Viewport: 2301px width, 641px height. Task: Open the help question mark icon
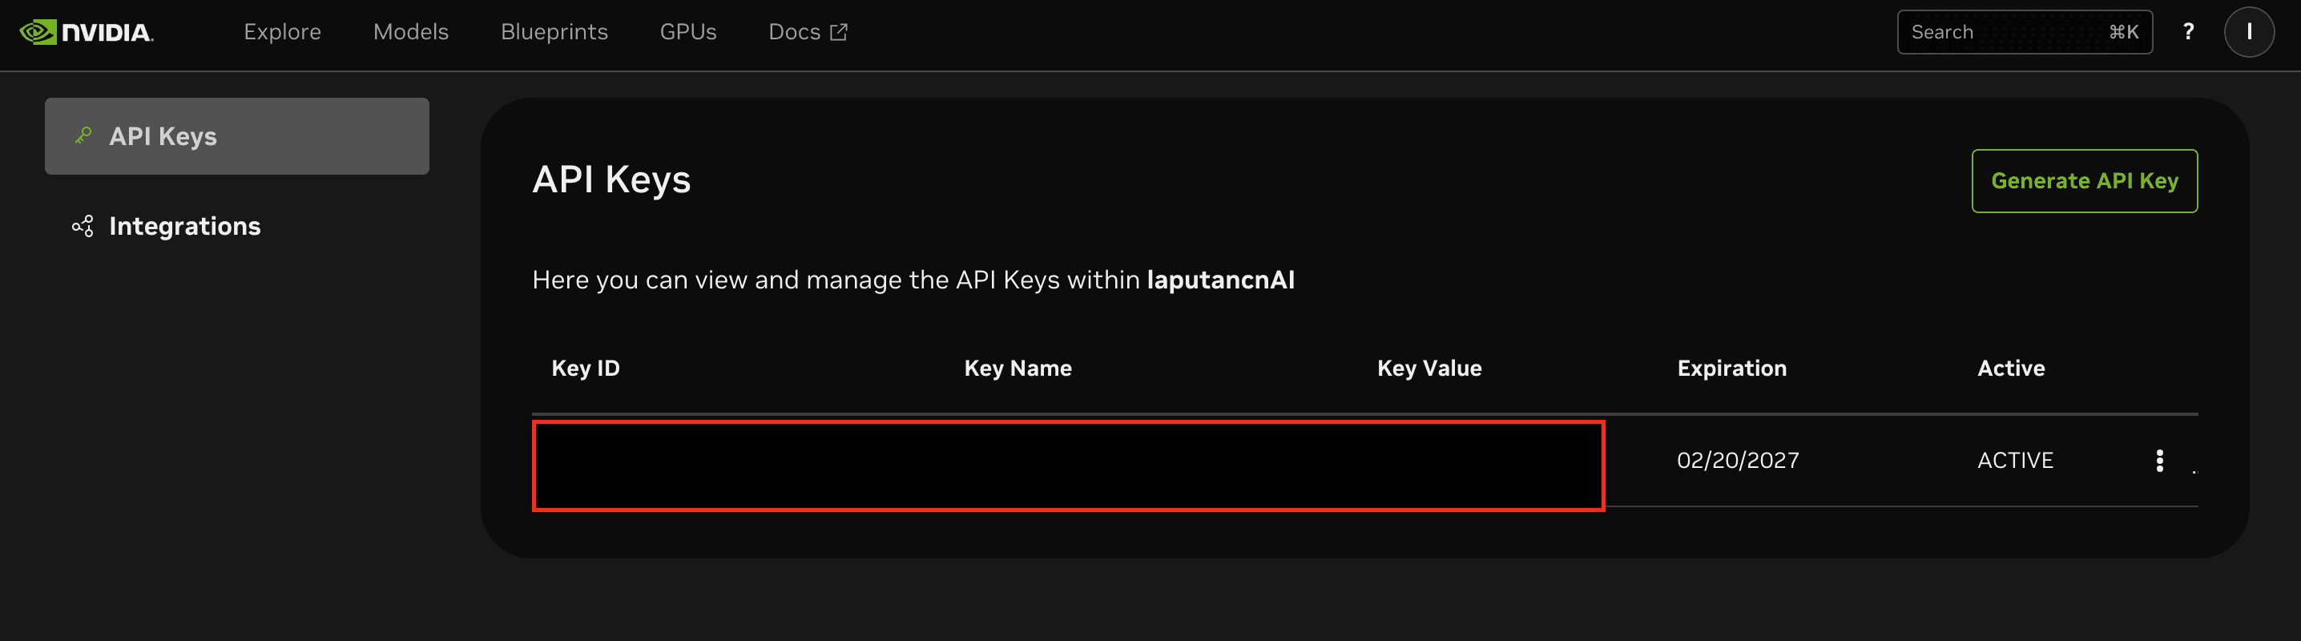pyautogui.click(x=2189, y=31)
